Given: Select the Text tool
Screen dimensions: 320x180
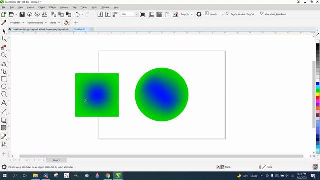Looking at the screenshot, I should [x=4, y=103].
